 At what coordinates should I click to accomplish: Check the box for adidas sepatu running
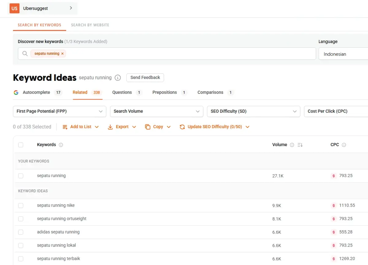[21, 232]
